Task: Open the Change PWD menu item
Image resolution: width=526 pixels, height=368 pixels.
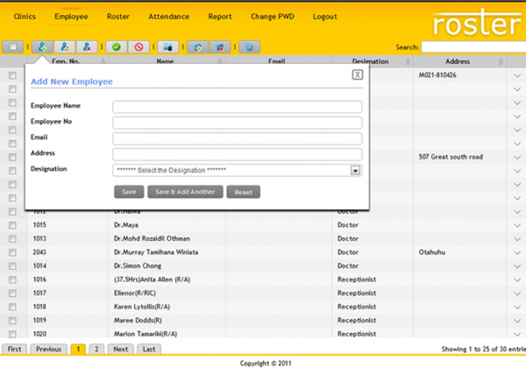Action: coord(273,16)
